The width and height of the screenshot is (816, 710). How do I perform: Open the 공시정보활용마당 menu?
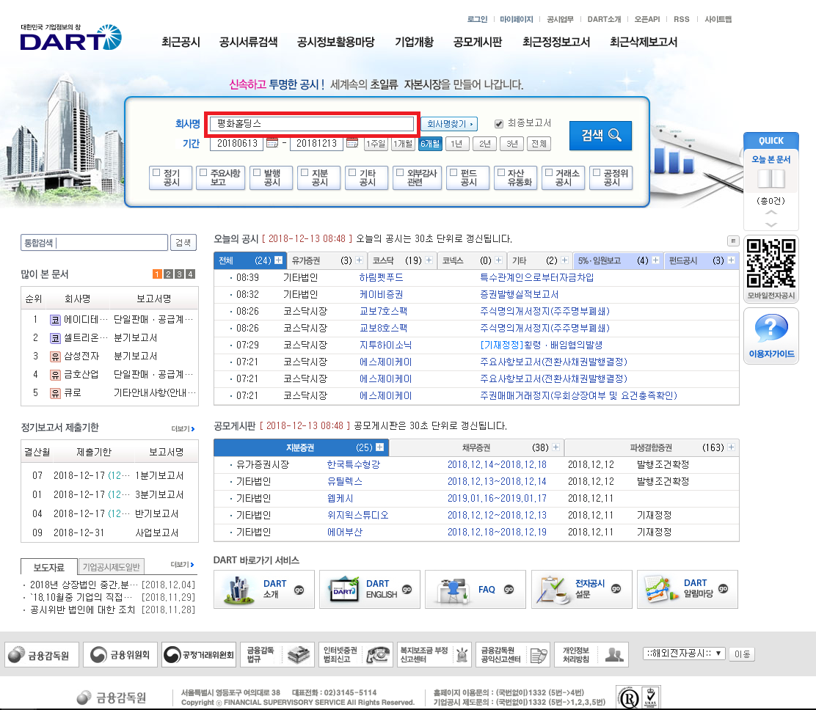[335, 42]
